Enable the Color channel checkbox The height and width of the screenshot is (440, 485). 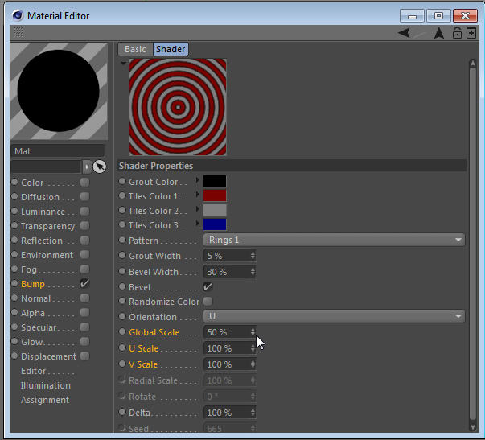click(x=84, y=183)
